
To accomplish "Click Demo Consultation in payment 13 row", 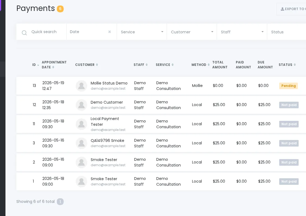I will pos(168,86).
